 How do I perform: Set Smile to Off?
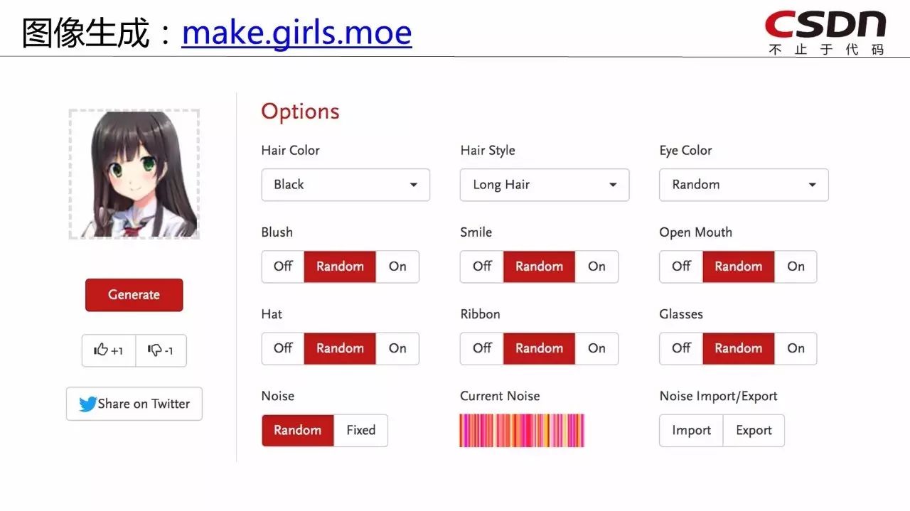[482, 267]
